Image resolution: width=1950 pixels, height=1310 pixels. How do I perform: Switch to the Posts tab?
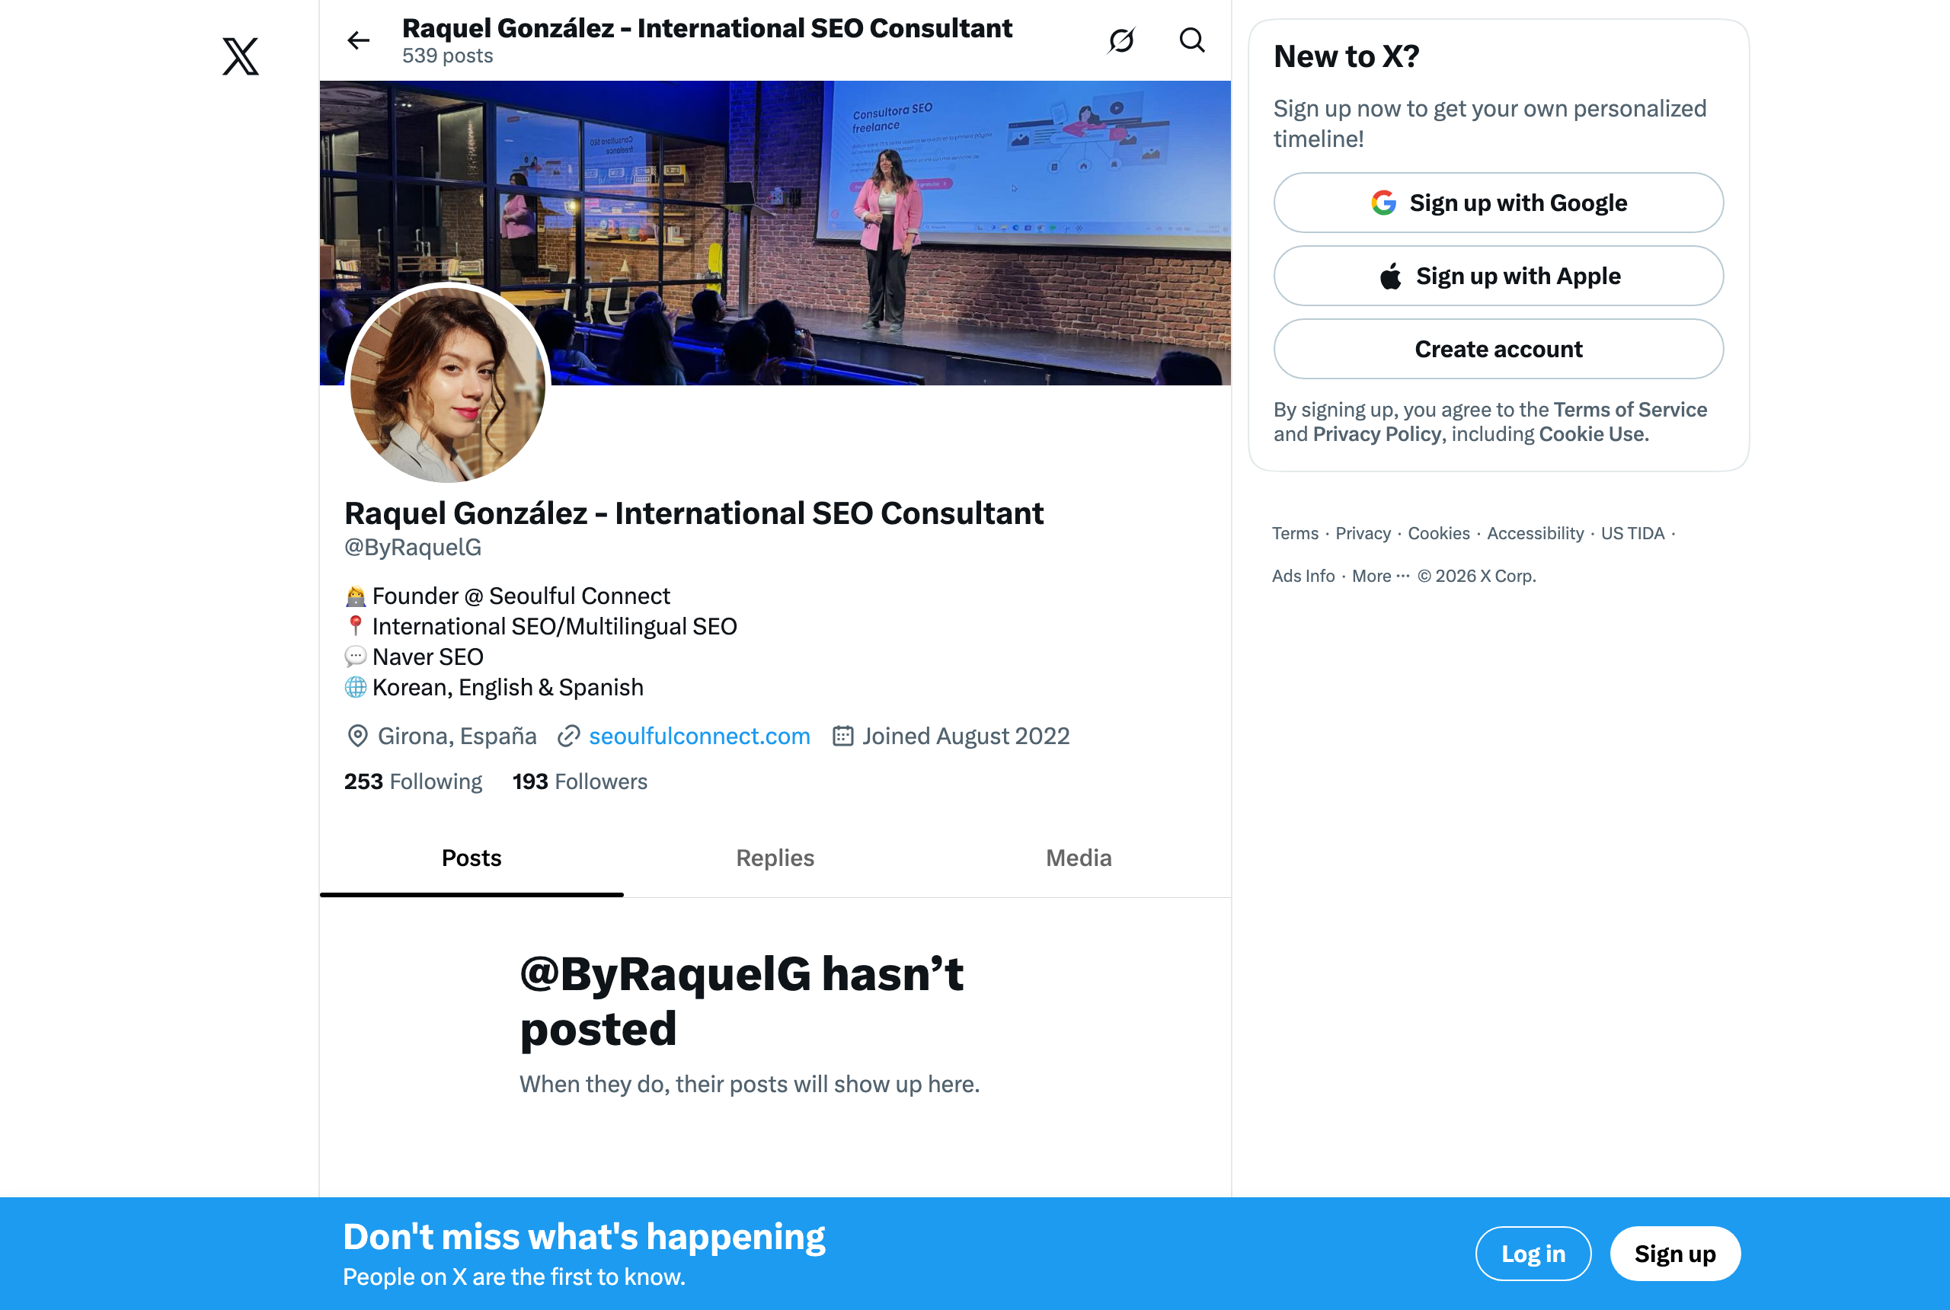coord(472,858)
